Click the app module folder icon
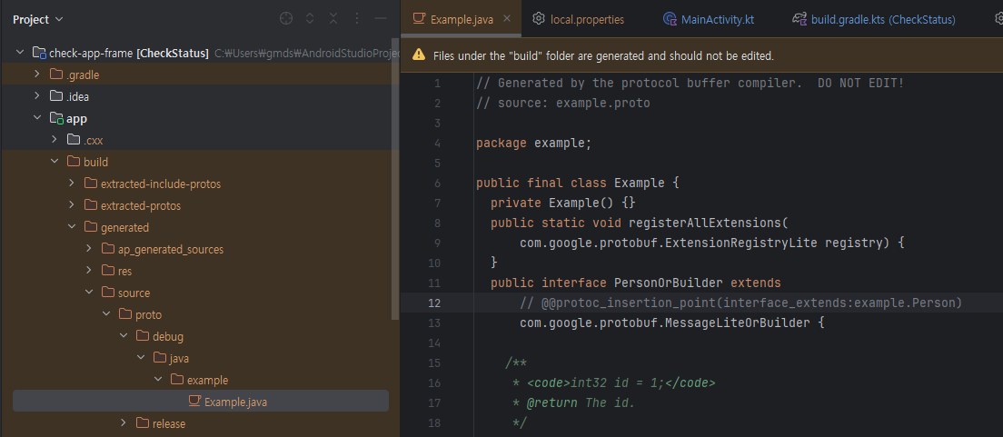Image resolution: width=1003 pixels, height=437 pixels. click(x=56, y=118)
